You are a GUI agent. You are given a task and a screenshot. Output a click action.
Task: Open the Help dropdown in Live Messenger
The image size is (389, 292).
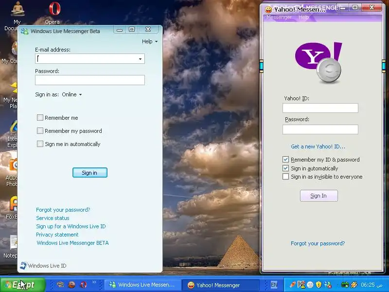[x=150, y=41]
